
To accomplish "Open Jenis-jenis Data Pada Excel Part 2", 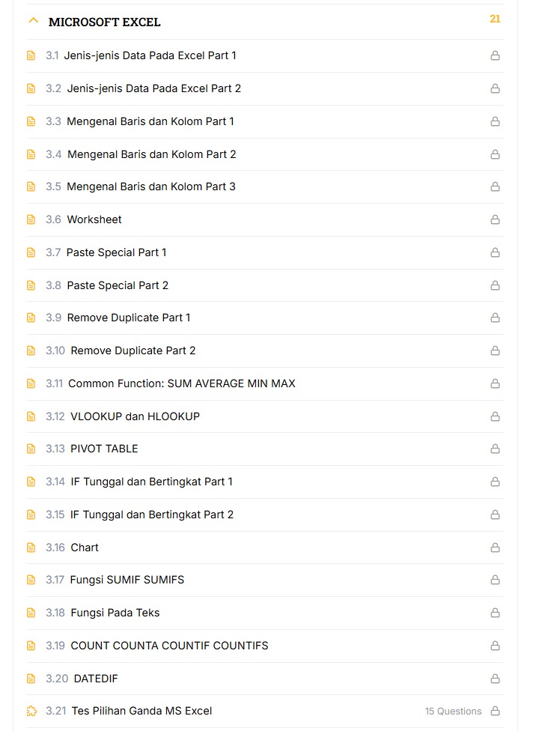I will click(153, 88).
